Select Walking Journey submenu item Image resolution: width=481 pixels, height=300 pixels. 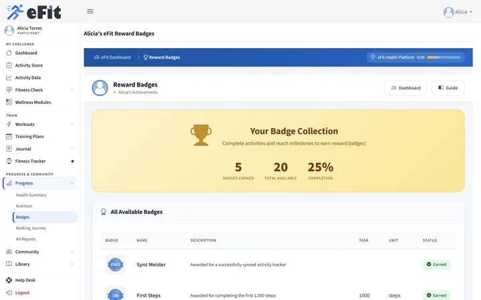pos(31,228)
